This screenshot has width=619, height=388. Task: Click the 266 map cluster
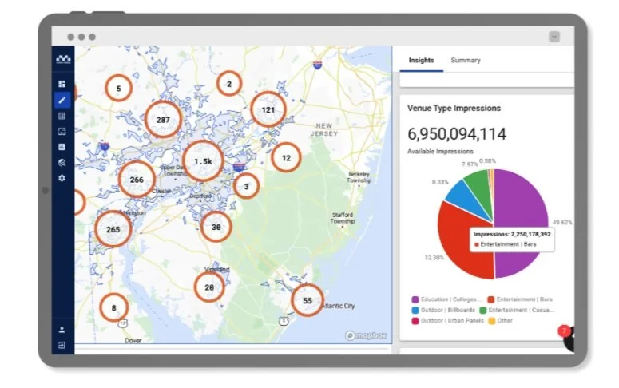coord(137,180)
